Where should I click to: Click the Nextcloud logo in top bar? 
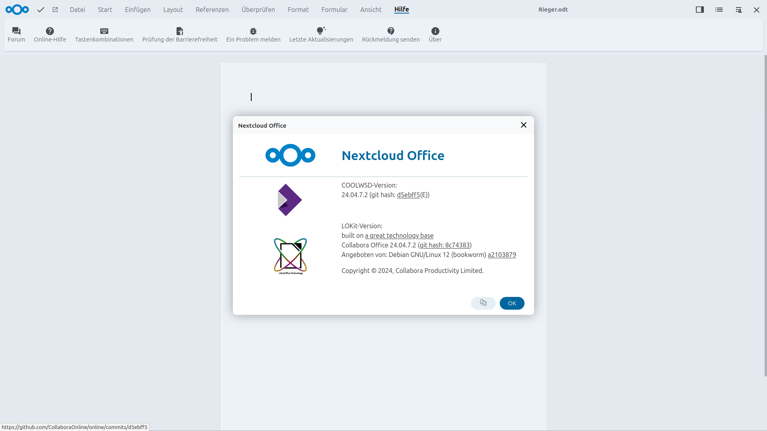tap(17, 10)
